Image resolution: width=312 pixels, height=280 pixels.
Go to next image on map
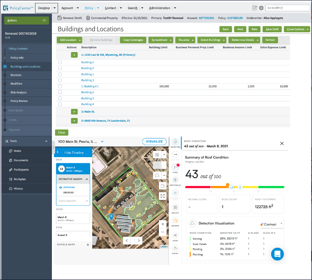(x=139, y=240)
